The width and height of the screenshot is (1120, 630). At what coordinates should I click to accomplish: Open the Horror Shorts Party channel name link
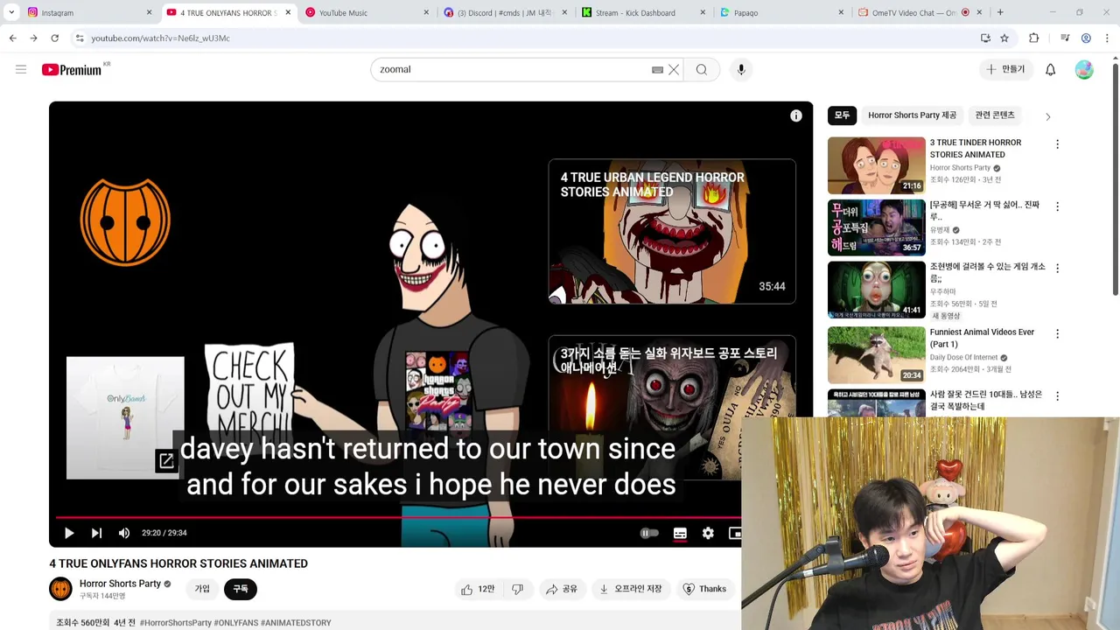click(x=120, y=584)
